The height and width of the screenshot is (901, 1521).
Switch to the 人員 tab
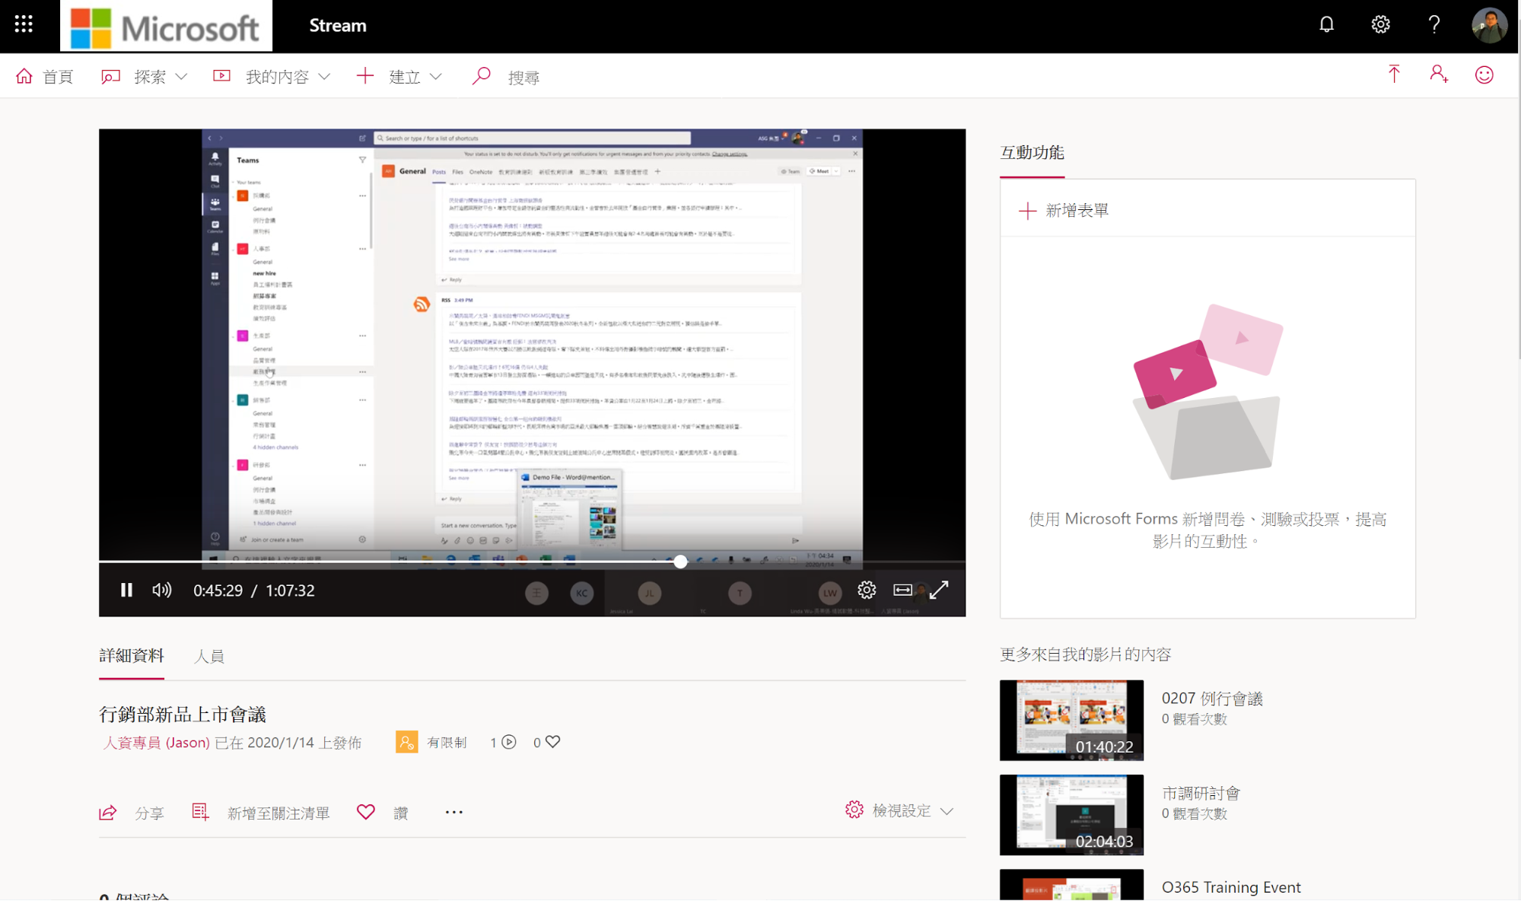pos(208,656)
